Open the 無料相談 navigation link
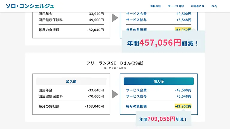 (x=155, y=6)
